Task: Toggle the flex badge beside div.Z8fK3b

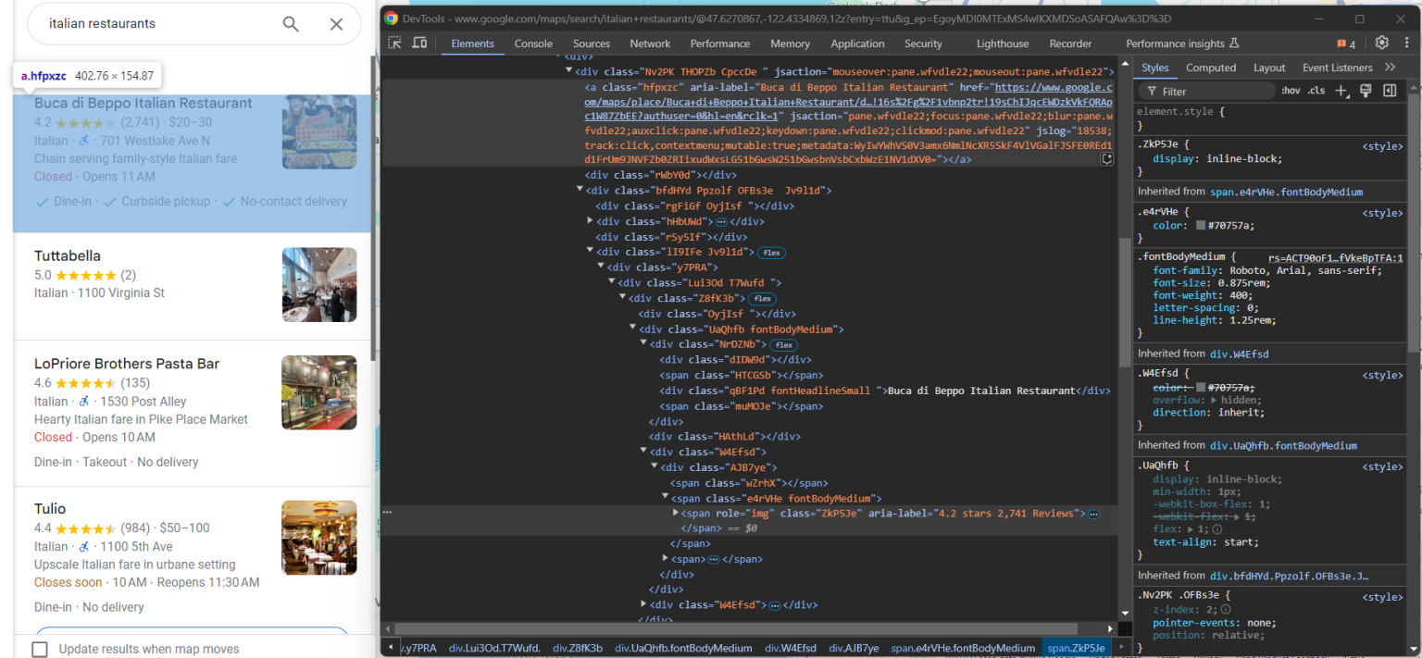Action: [x=762, y=298]
